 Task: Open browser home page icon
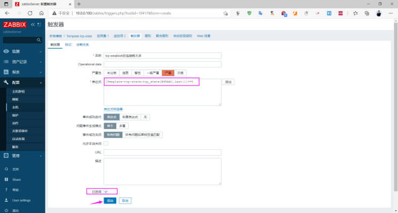coord(41,13)
